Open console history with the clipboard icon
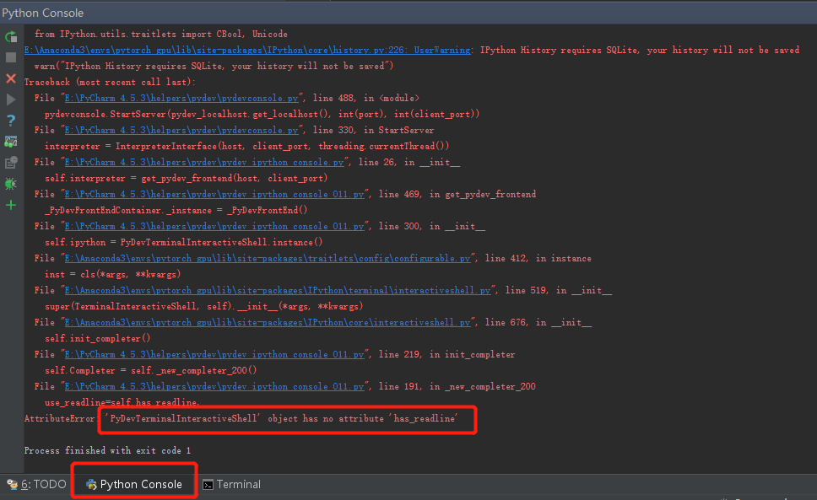The image size is (817, 500). point(11,164)
